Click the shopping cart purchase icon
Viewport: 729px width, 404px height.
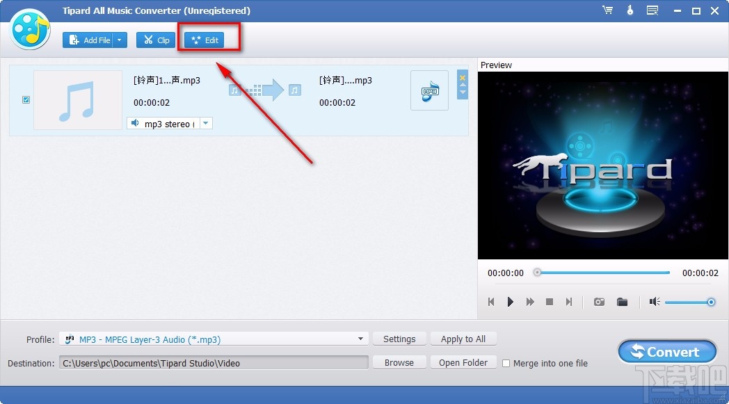(x=607, y=10)
